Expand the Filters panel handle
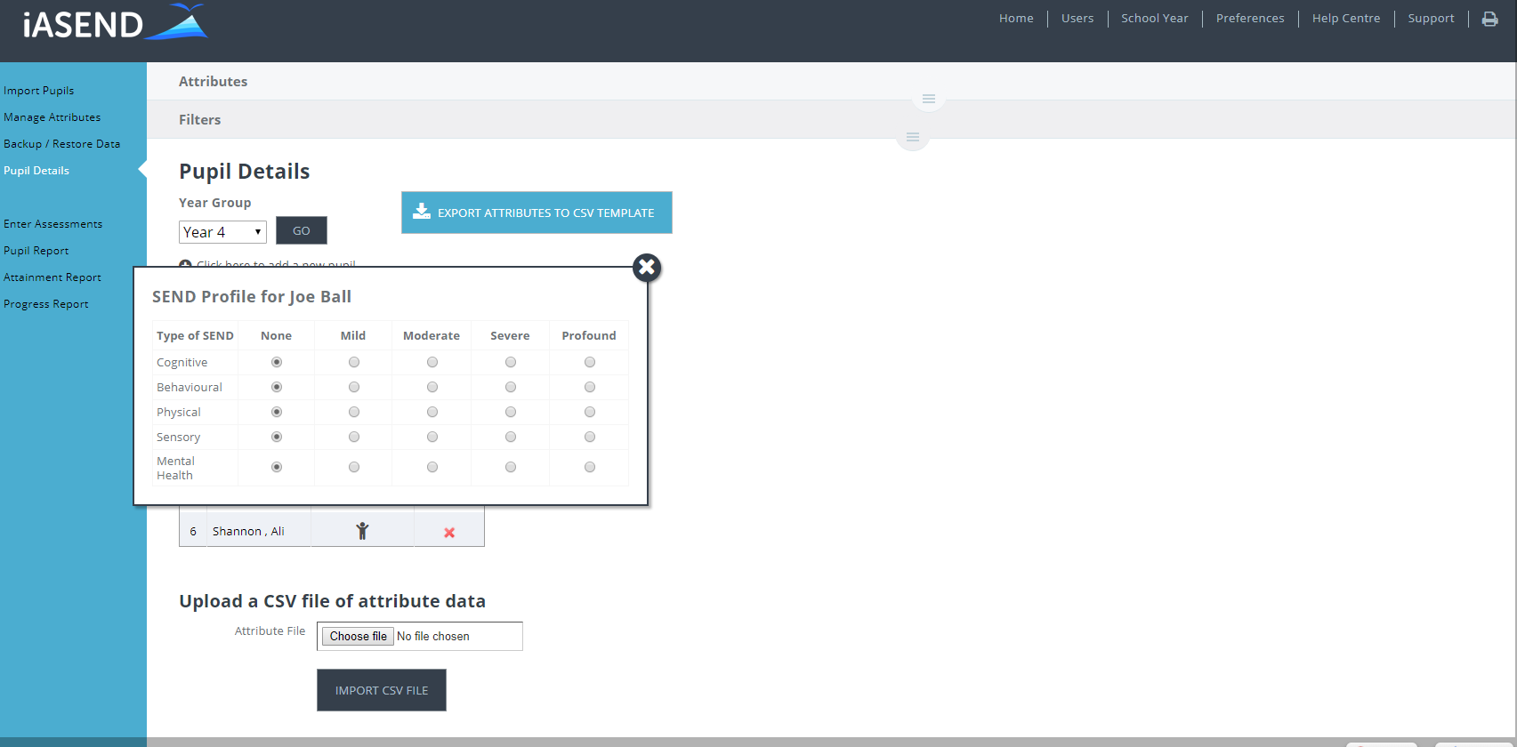Viewport: 1517px width, 747px height. pos(912,137)
